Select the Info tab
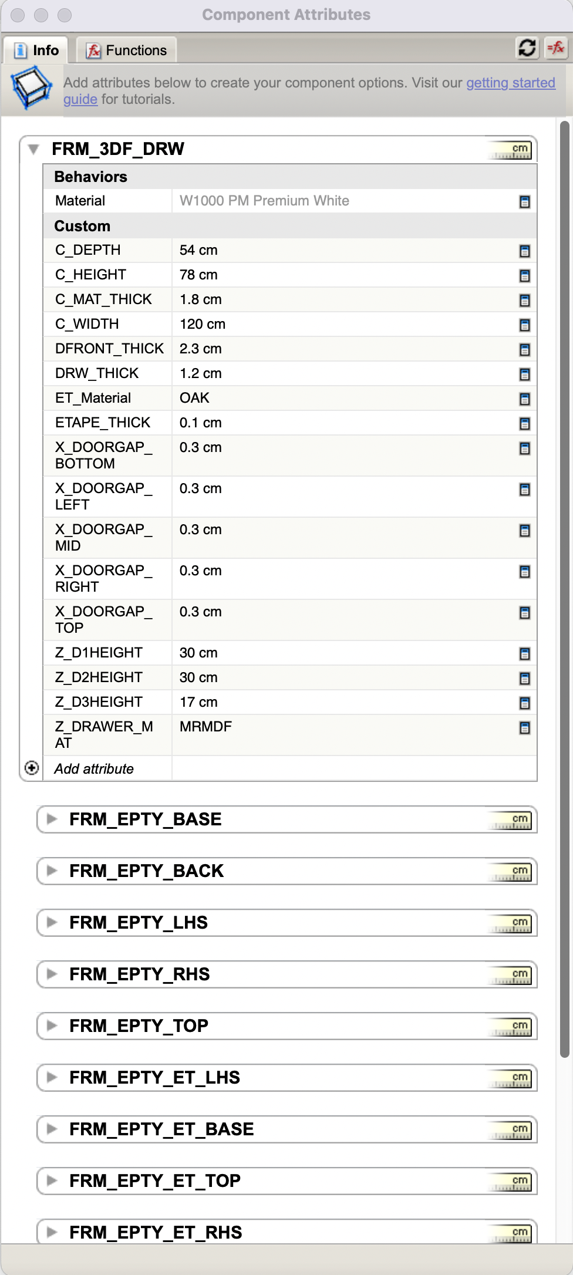The height and width of the screenshot is (1275, 573). (x=36, y=50)
